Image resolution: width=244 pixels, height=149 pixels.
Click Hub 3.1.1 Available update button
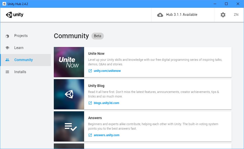[x=182, y=15]
